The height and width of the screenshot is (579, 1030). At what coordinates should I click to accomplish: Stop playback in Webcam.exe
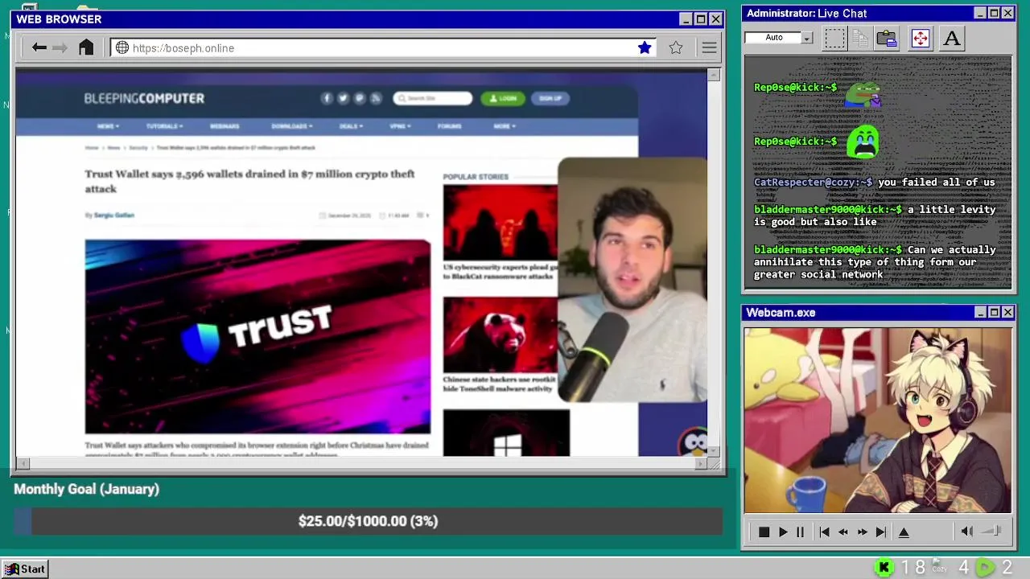click(x=764, y=532)
